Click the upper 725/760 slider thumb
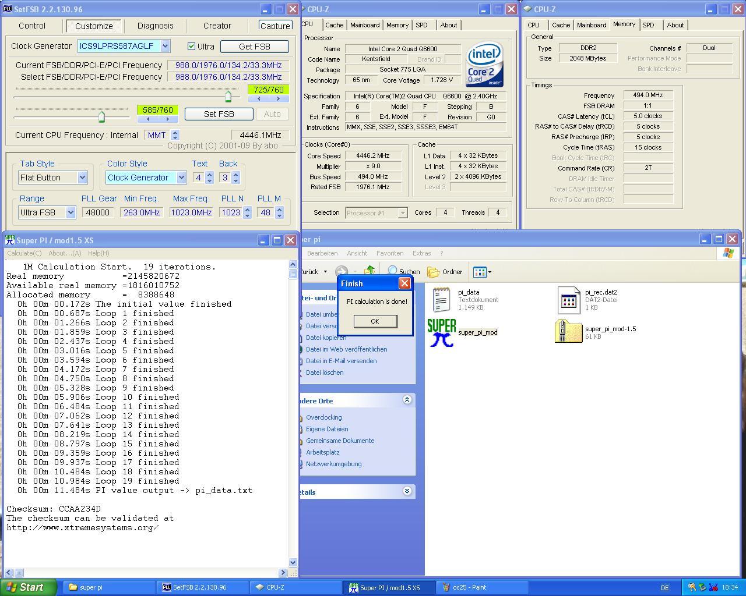746x596 pixels. click(228, 97)
